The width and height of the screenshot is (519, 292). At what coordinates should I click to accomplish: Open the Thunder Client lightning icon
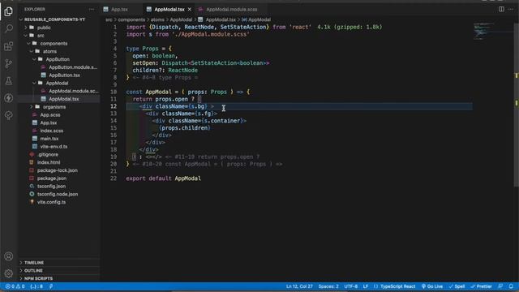9,98
